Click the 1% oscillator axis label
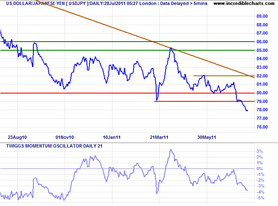This screenshot has height=206, width=278. (259, 163)
